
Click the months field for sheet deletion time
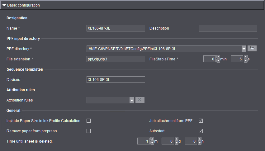pos(144,141)
